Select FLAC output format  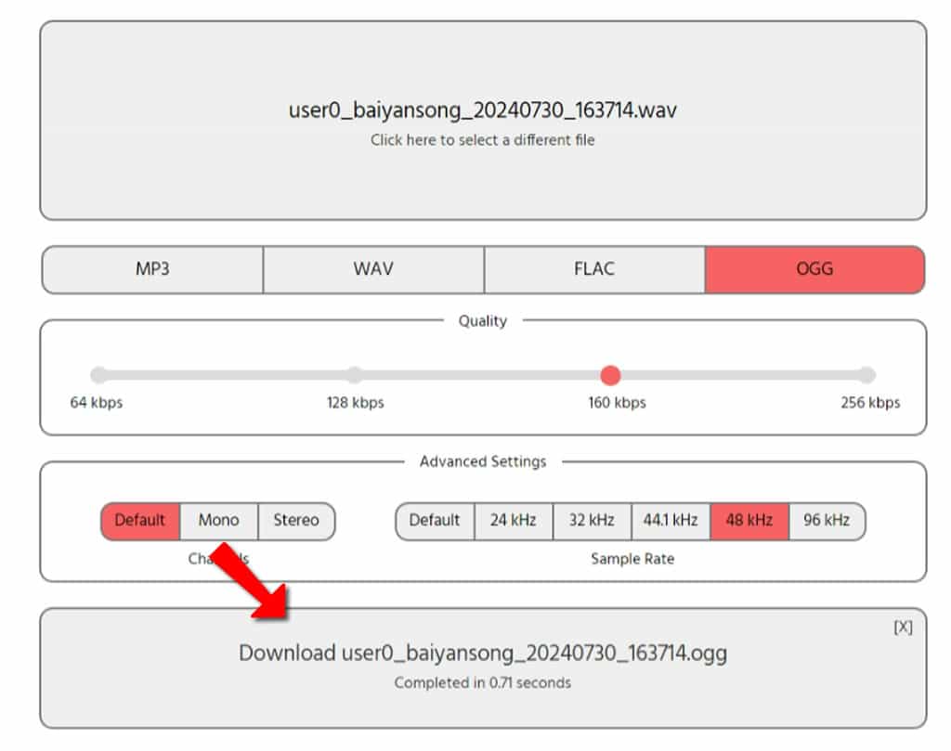(594, 269)
